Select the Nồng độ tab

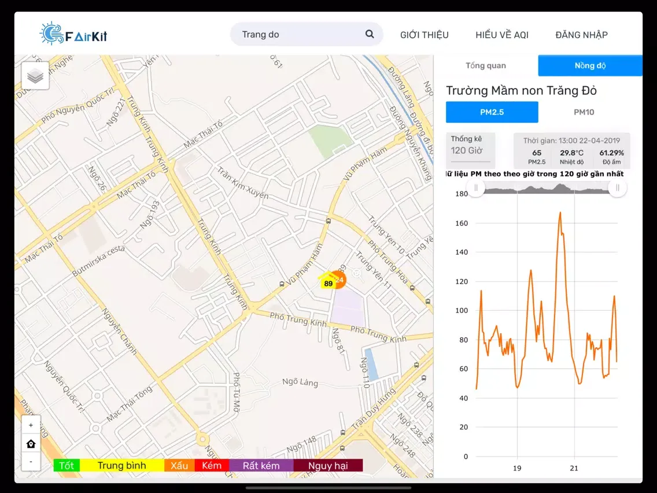click(x=590, y=65)
